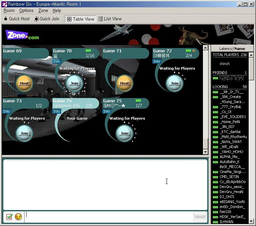Click the lock icon on Game 72

[194, 51]
